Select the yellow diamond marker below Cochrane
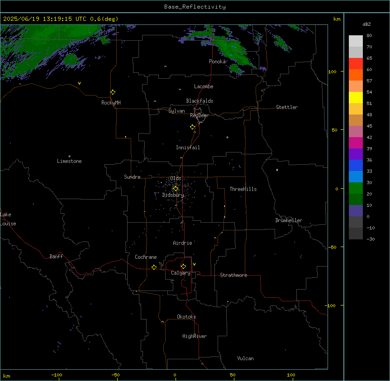Screen dimensions: 390x381 tap(154, 267)
